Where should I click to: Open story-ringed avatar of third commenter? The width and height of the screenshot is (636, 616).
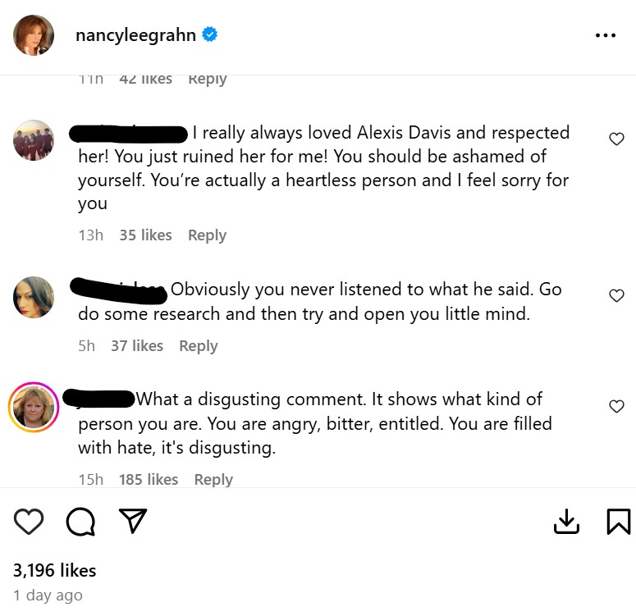pos(34,407)
